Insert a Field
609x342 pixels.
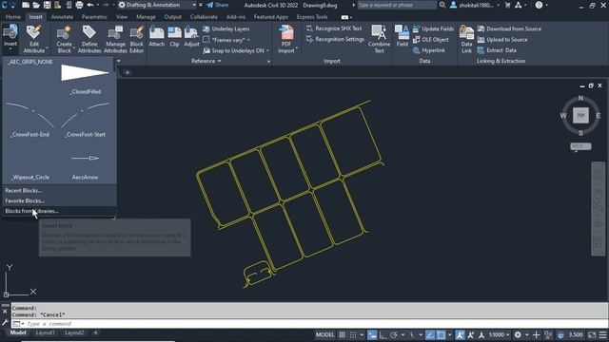402,36
